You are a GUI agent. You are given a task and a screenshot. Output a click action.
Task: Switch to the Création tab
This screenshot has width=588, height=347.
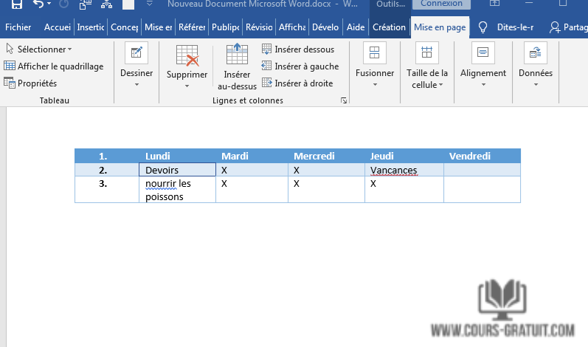coord(389,27)
